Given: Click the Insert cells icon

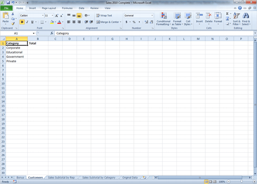Looking at the screenshot, I should click(x=199, y=16).
